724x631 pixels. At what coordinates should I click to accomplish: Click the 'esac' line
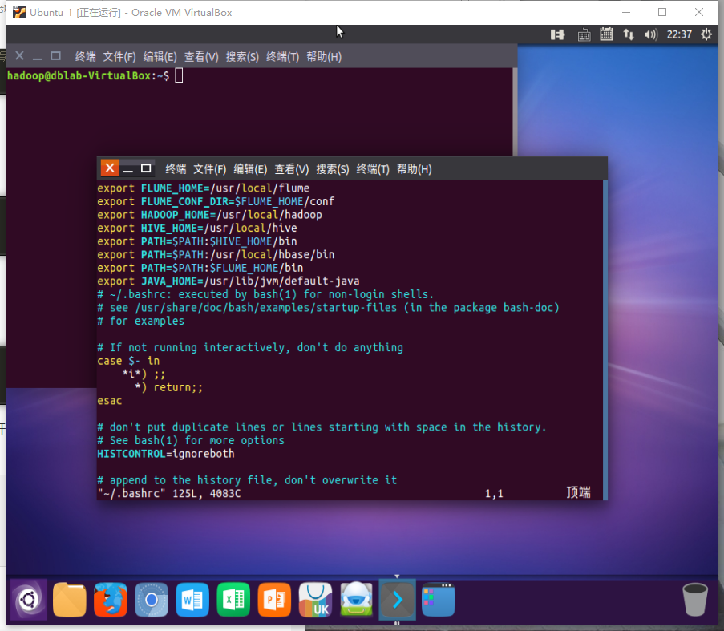[109, 401]
